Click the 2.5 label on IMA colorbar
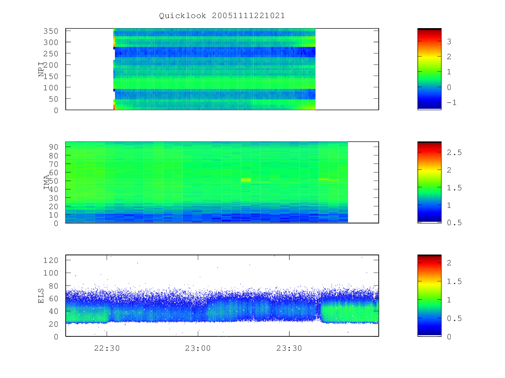The height and width of the screenshot is (378, 505). click(x=454, y=152)
